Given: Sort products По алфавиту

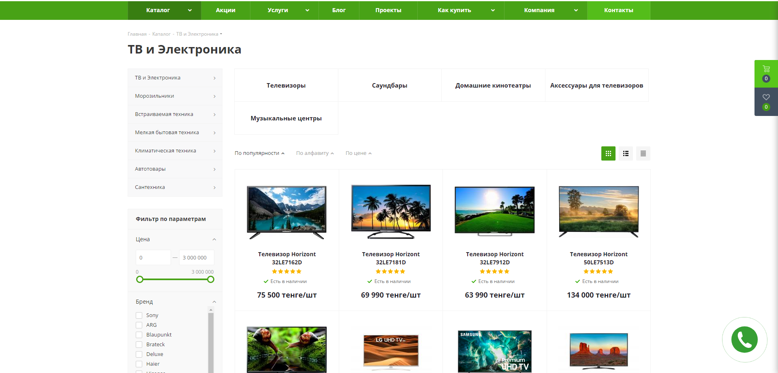Looking at the screenshot, I should point(315,153).
